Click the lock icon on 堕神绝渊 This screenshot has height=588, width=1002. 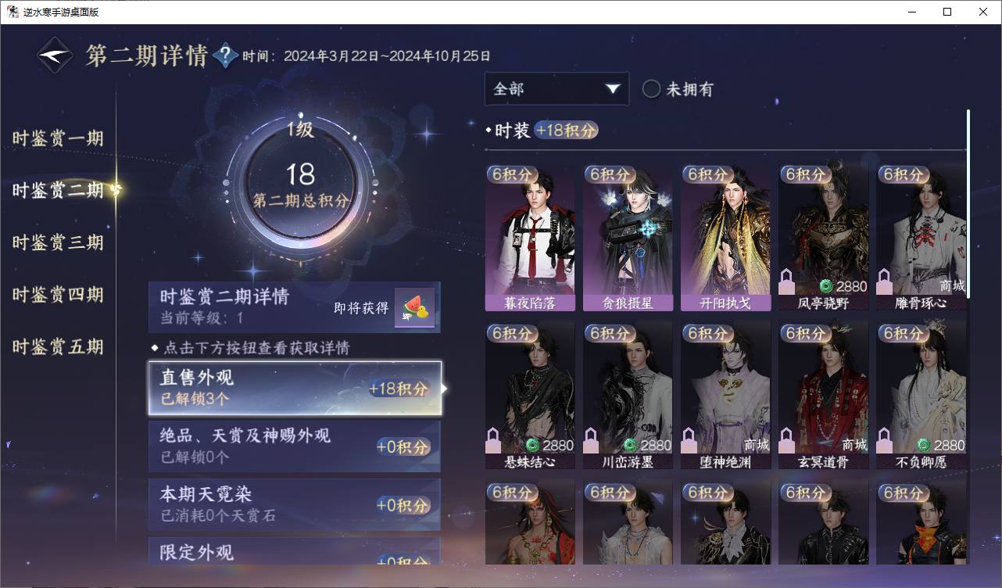tap(689, 442)
